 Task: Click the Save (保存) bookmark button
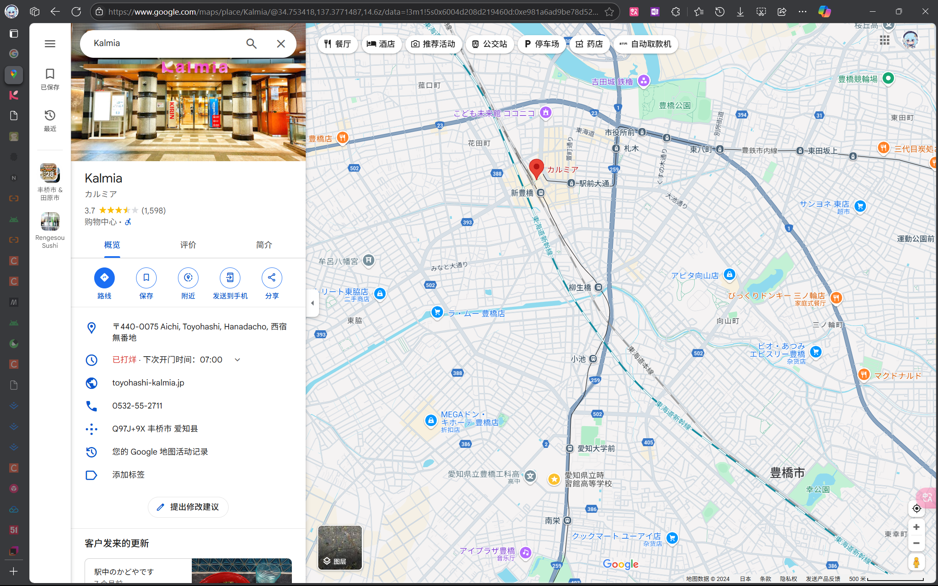[x=146, y=284]
